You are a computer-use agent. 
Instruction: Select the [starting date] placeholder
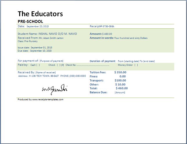(132, 61)
